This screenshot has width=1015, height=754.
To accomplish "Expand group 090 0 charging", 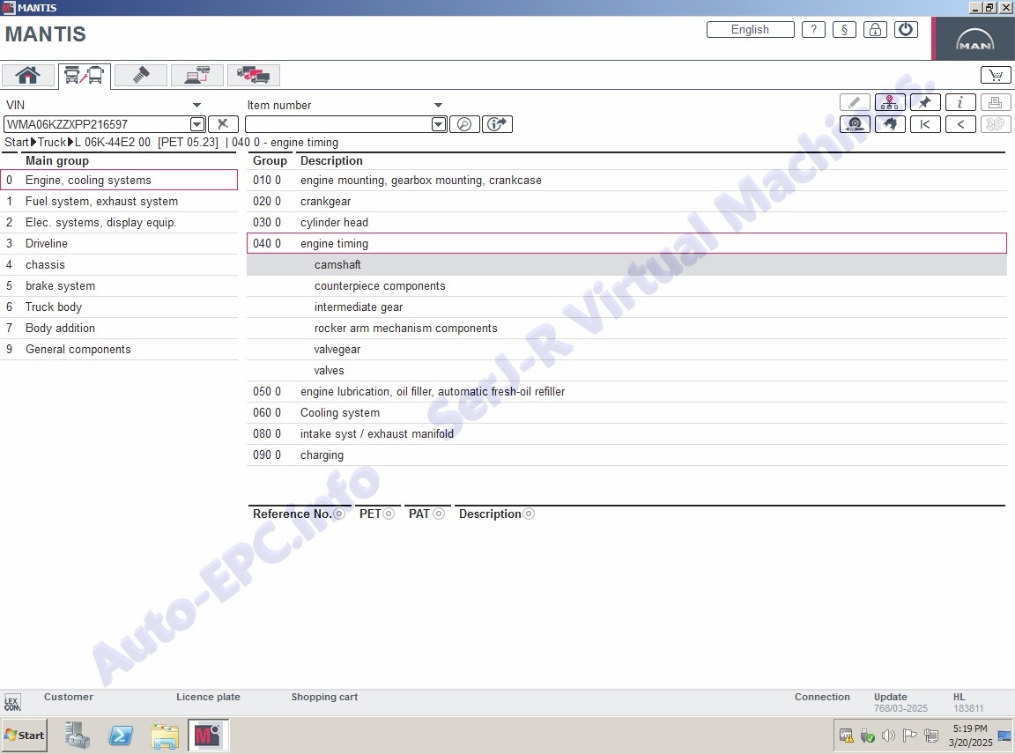I will coord(626,455).
